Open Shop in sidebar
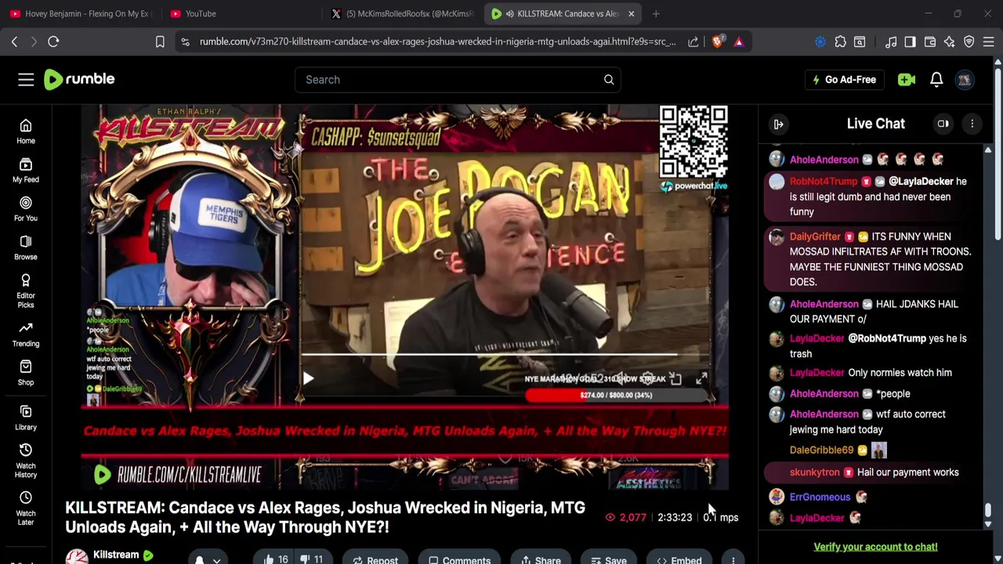Viewport: 1003px width, 564px height. 26,373
